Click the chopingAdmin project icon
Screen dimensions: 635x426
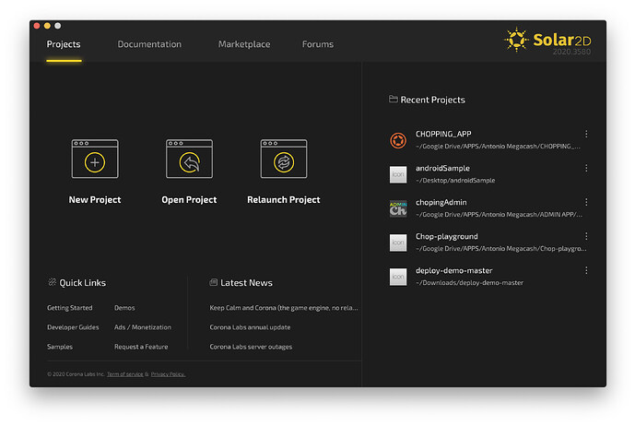[x=398, y=208]
